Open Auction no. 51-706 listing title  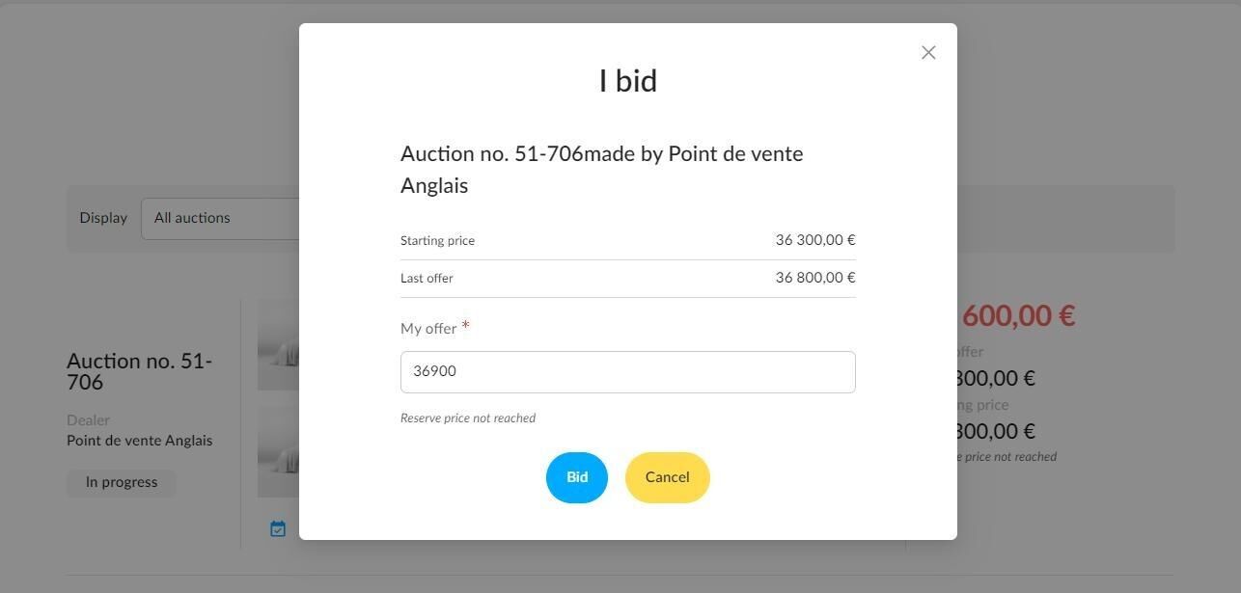click(140, 371)
